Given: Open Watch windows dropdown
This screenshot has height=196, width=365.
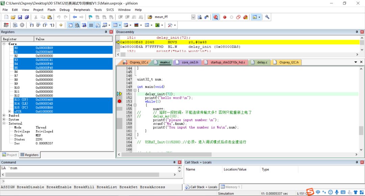Looking at the screenshot, I should [x=109, y=25].
